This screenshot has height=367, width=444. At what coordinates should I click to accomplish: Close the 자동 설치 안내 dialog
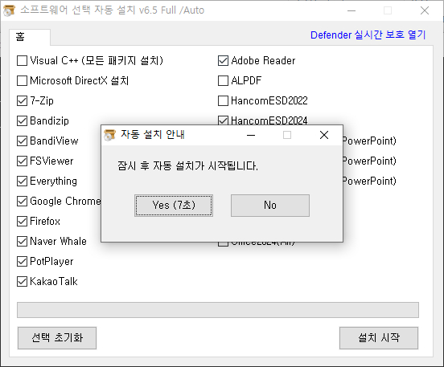324,135
